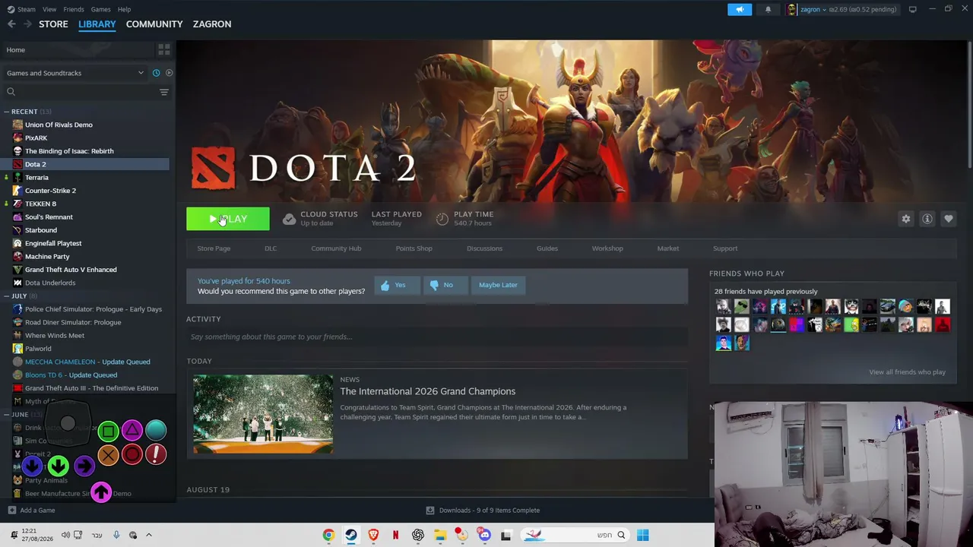973x547 pixels.
Task: View all friends who play
Action: [907, 372]
